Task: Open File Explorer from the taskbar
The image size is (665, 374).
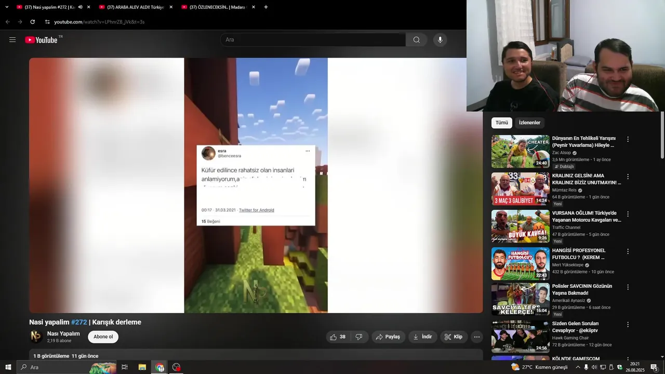Action: tap(142, 367)
